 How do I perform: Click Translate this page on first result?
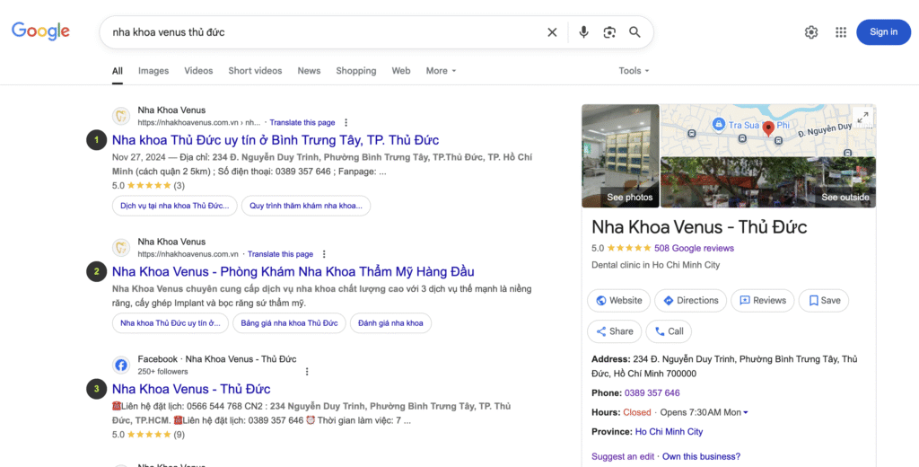click(x=302, y=123)
